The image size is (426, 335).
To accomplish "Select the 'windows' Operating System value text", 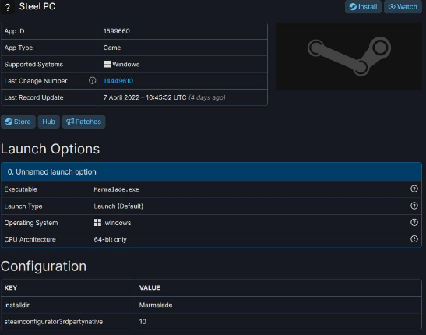I will (x=118, y=223).
